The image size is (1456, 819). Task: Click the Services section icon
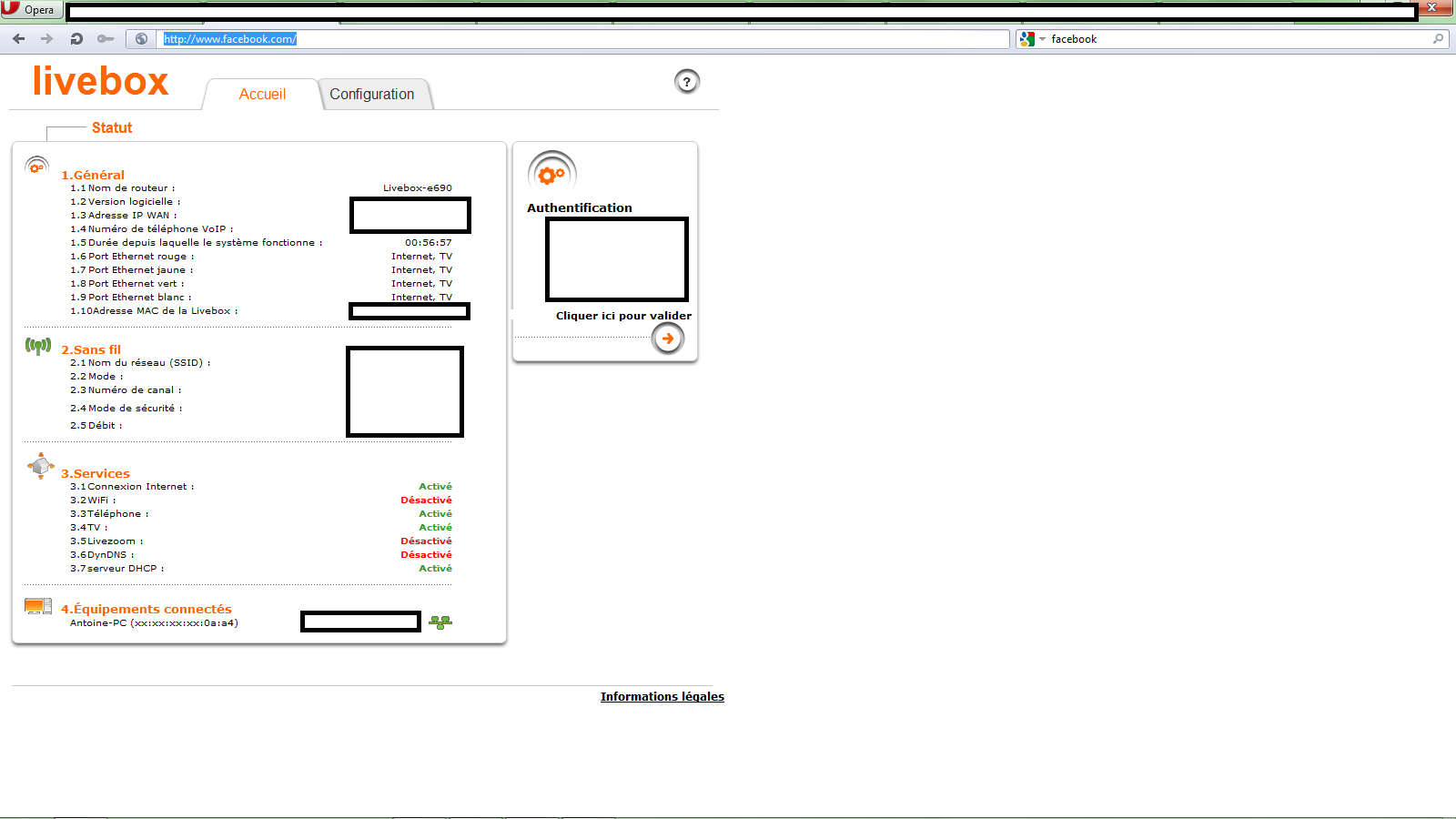click(40, 466)
